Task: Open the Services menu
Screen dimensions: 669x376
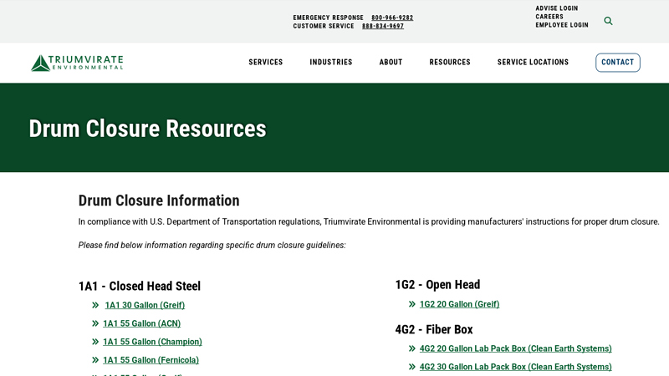Action: [266, 62]
